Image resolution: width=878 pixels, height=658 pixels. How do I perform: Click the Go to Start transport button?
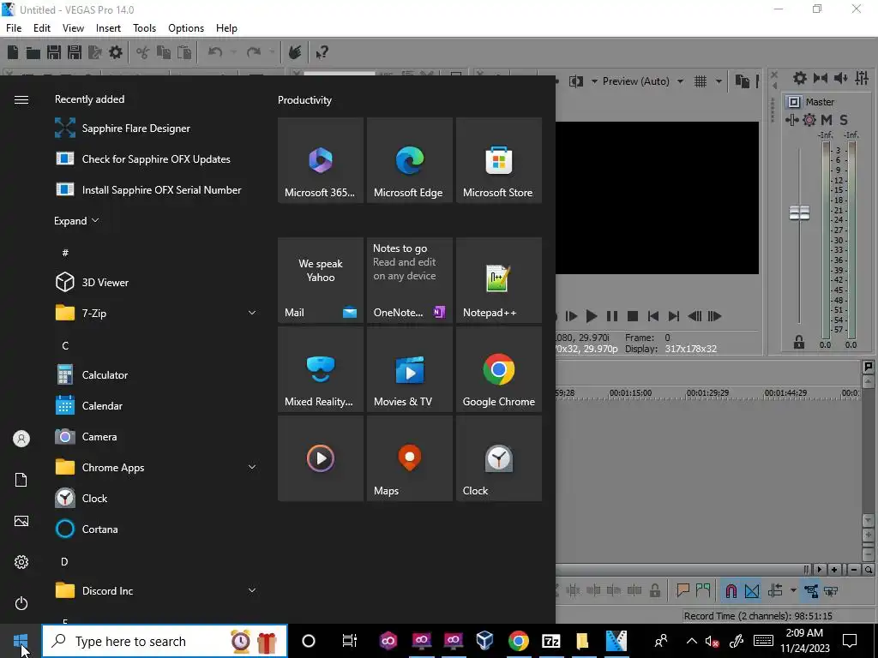pos(652,316)
